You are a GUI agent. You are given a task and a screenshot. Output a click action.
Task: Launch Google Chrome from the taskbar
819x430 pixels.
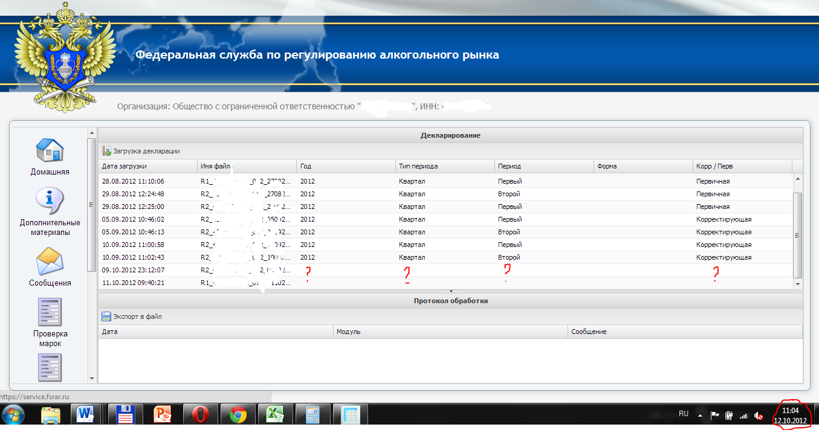pos(238,416)
